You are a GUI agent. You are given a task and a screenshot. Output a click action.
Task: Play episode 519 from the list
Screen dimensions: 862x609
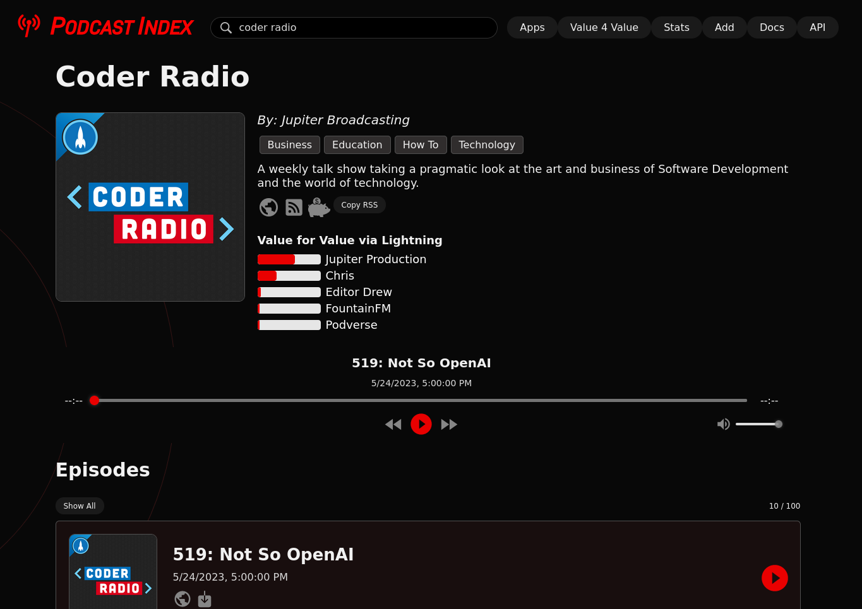coord(775,578)
